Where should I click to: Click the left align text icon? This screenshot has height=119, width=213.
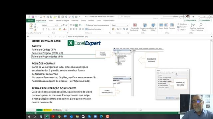click(71, 29)
